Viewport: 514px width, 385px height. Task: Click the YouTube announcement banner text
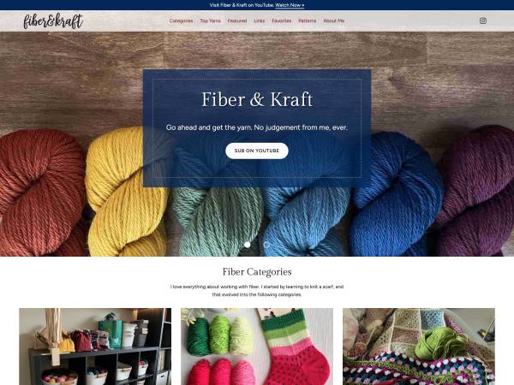(x=242, y=5)
